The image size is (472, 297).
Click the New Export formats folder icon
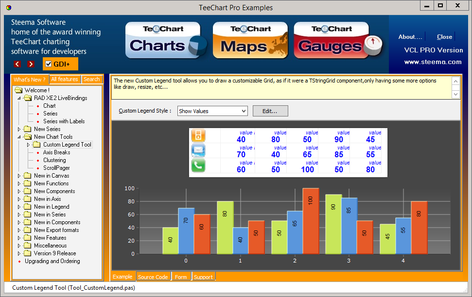(27, 230)
